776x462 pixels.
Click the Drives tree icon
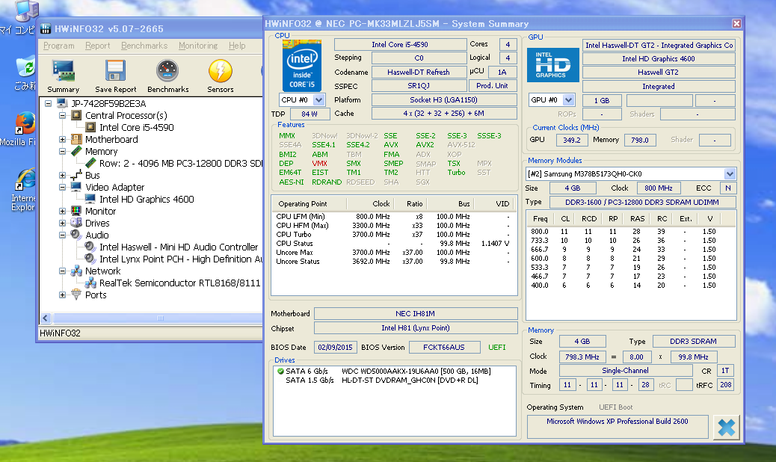pos(76,223)
